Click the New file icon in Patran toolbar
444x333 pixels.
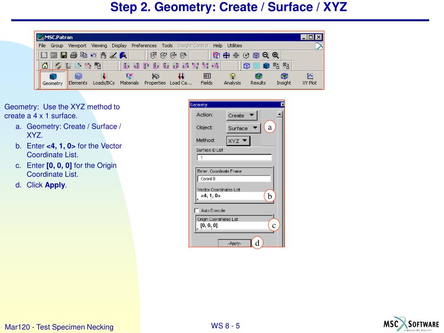(44, 55)
